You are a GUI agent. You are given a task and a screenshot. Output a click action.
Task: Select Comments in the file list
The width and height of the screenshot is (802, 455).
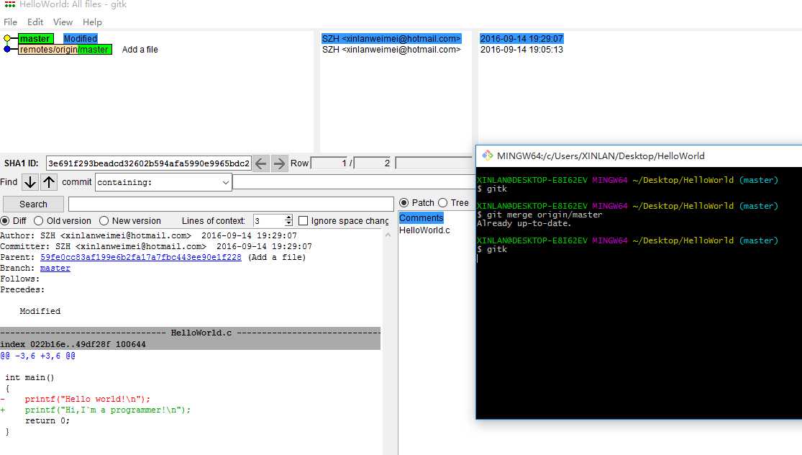coord(421,218)
